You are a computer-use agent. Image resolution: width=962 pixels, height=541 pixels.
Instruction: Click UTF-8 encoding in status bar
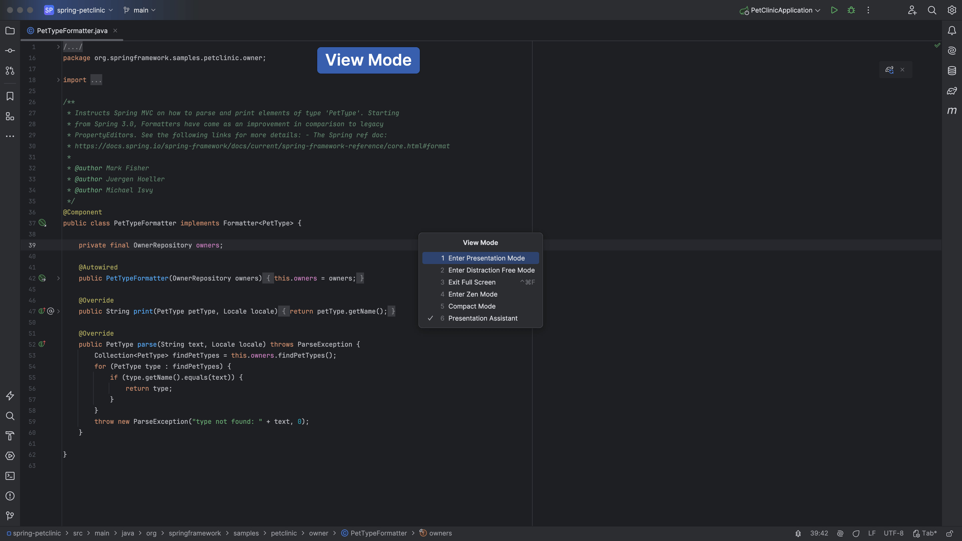pos(893,533)
